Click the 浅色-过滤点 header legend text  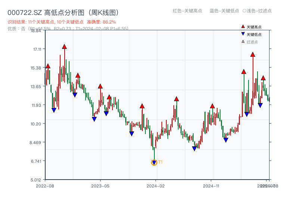pos(259,11)
